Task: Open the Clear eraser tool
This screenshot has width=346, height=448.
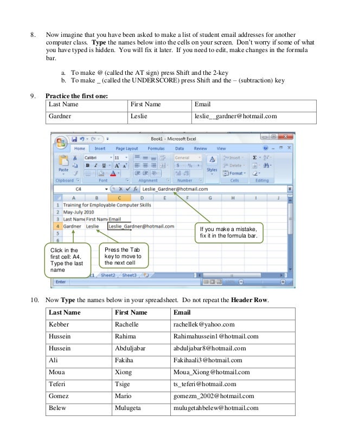Action: 254,173
